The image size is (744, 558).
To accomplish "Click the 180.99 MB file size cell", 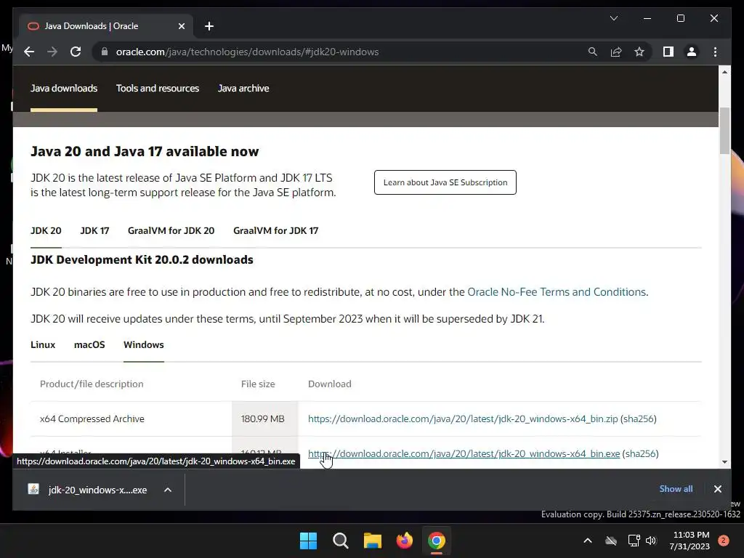I will pyautogui.click(x=263, y=419).
